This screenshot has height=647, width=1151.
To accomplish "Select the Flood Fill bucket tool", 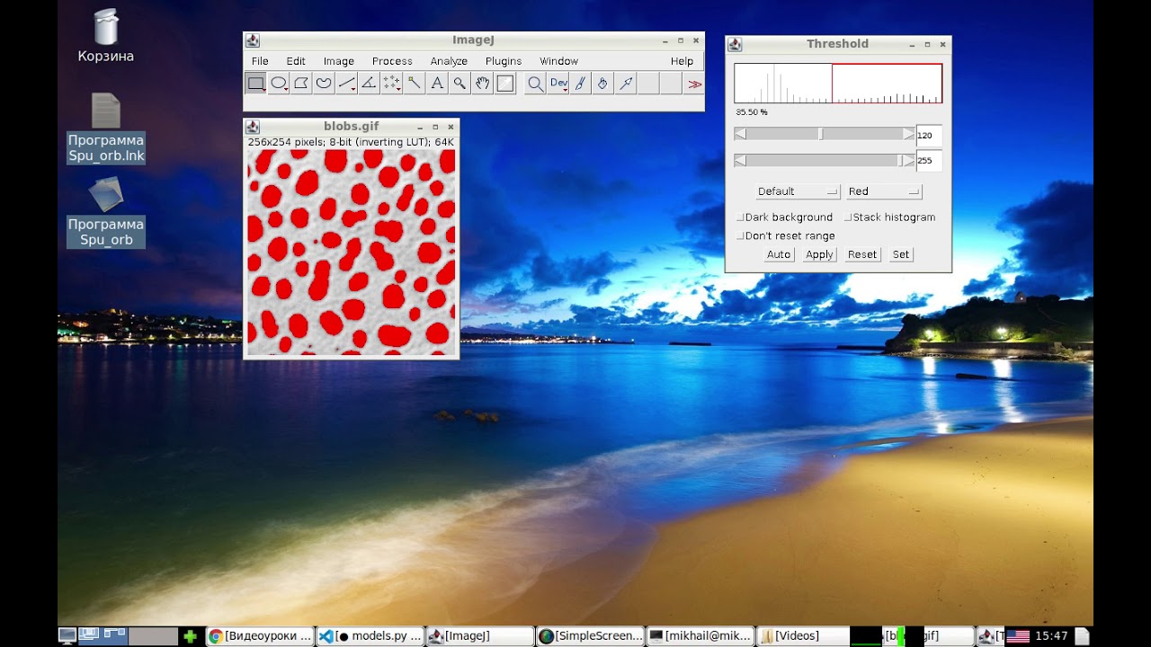I will pos(603,84).
